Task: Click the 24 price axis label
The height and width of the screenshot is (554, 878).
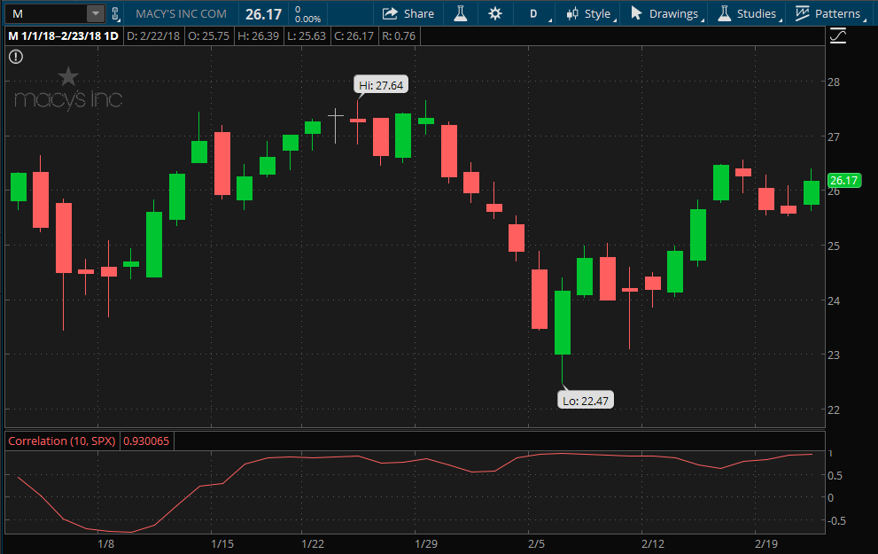Action: tap(834, 300)
